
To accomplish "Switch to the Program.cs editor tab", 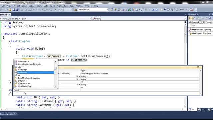I will [4, 15].
